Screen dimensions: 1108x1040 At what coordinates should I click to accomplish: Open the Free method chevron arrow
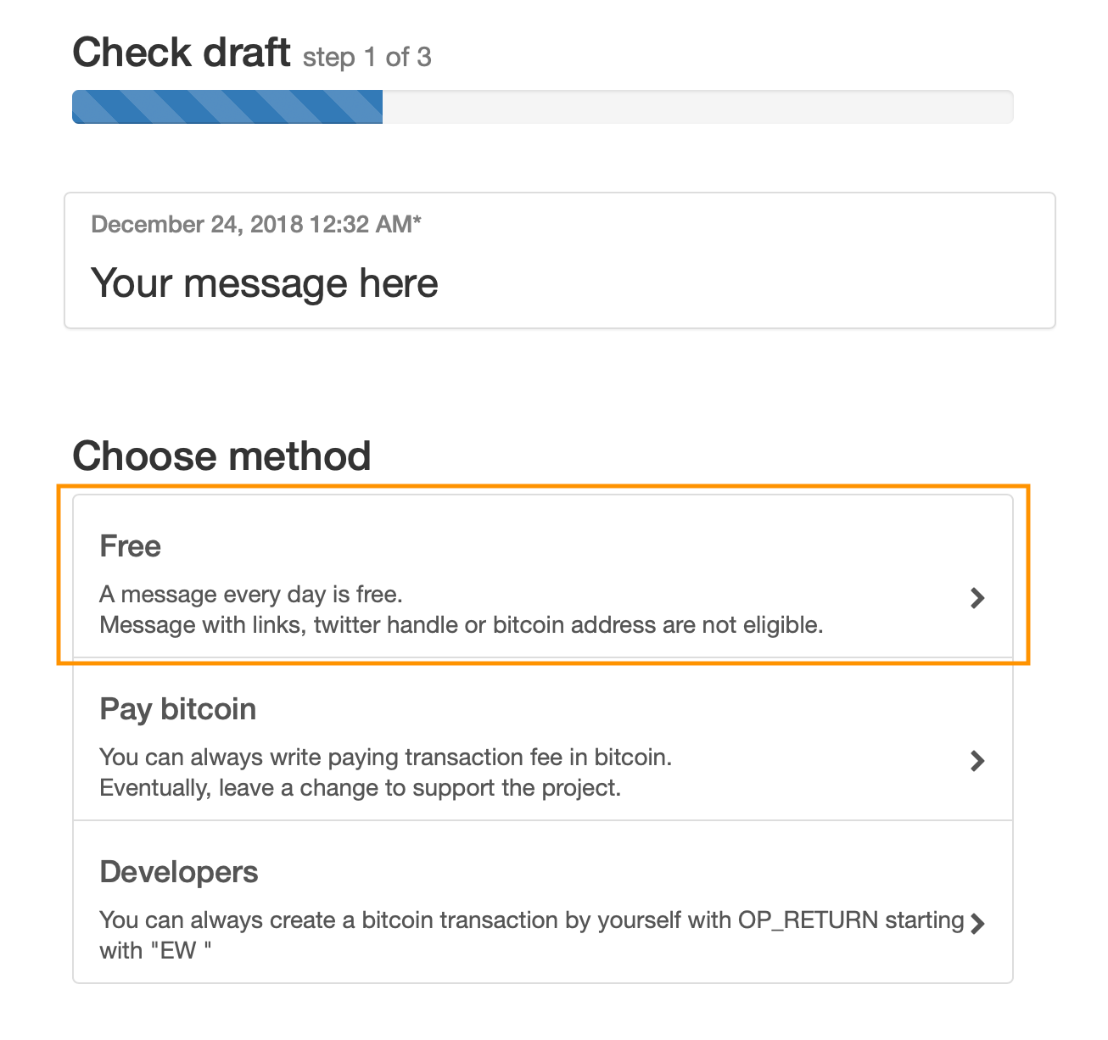point(977,598)
